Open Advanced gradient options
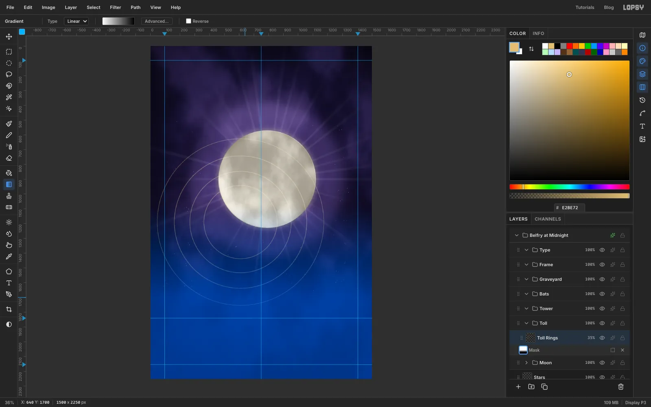The width and height of the screenshot is (651, 407). [x=157, y=21]
